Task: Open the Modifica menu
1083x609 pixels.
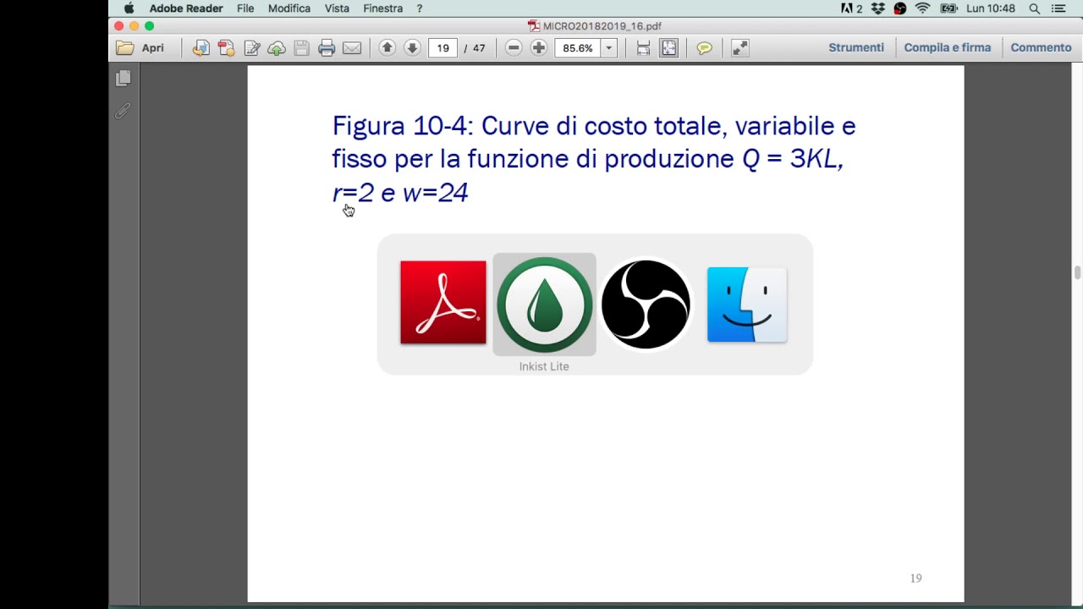Action: [289, 8]
